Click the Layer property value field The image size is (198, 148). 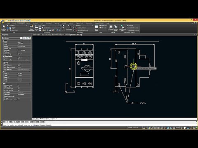point(24,45)
